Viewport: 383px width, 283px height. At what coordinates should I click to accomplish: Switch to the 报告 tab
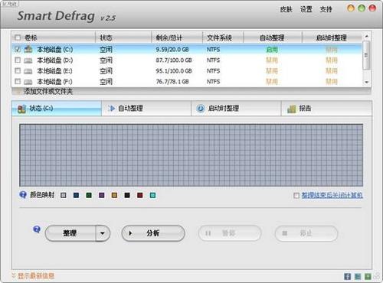326,109
